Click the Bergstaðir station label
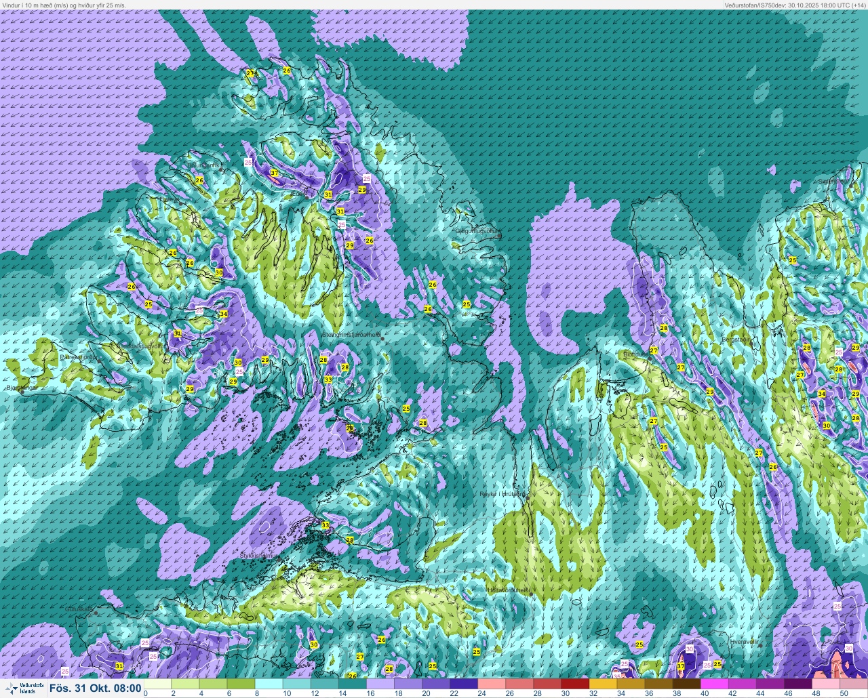The image size is (868, 698). tap(736, 339)
